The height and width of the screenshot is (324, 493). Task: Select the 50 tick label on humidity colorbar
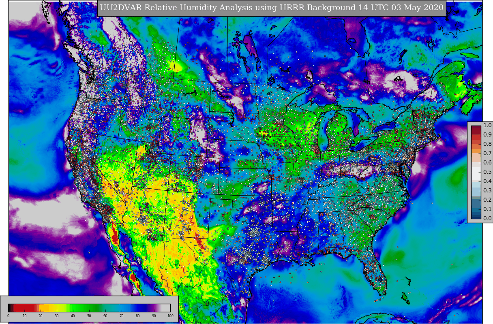click(x=89, y=316)
